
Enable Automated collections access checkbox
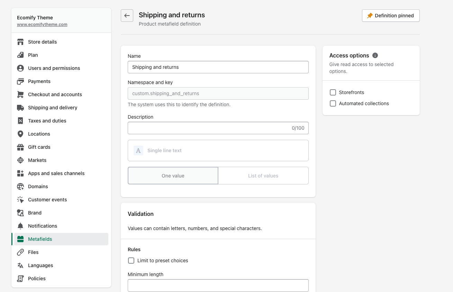point(333,103)
